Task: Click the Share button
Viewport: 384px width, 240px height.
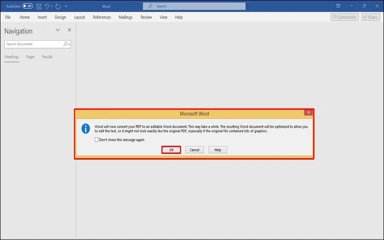Action: point(370,17)
